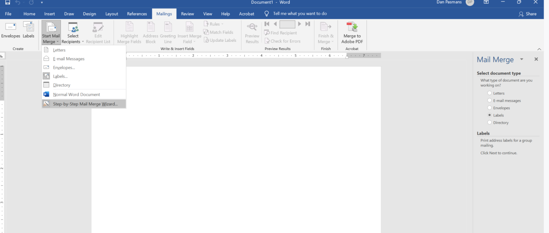Click the tab selector on ruler corner
Screen dimensions: 549x233
(x=2, y=56)
